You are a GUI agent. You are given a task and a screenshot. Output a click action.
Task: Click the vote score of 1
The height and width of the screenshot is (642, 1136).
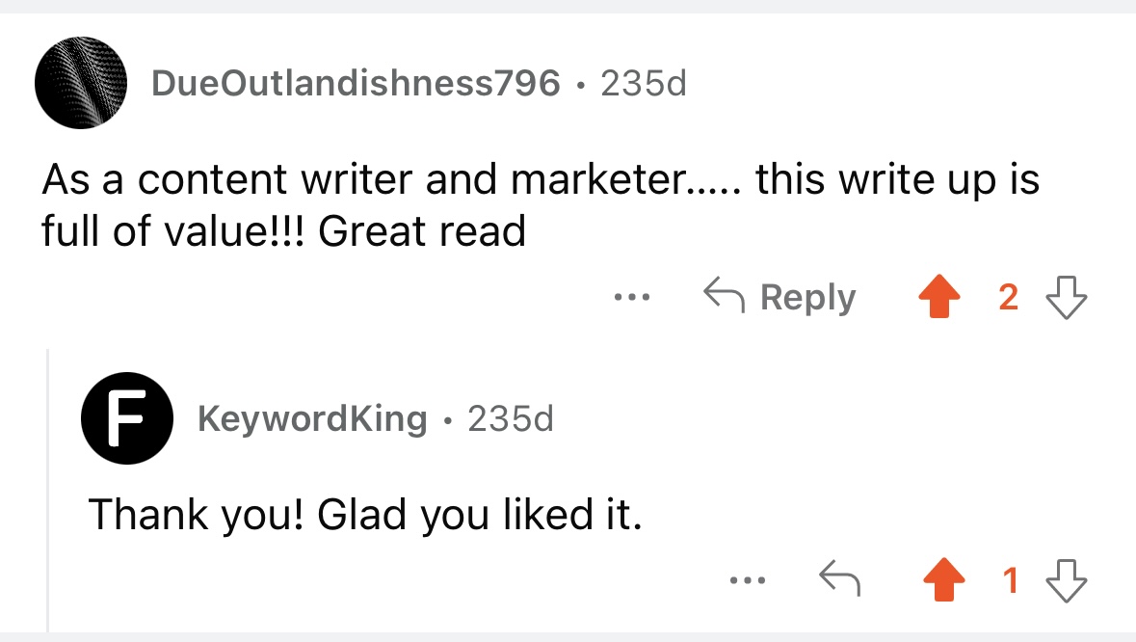1011,580
